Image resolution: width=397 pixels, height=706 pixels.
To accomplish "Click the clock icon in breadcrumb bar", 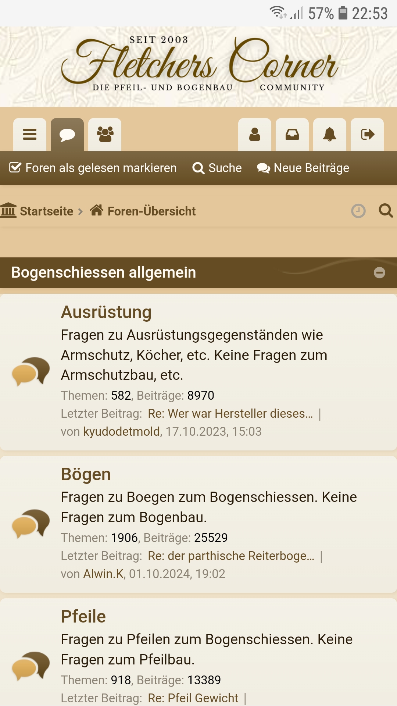I will pyautogui.click(x=358, y=211).
